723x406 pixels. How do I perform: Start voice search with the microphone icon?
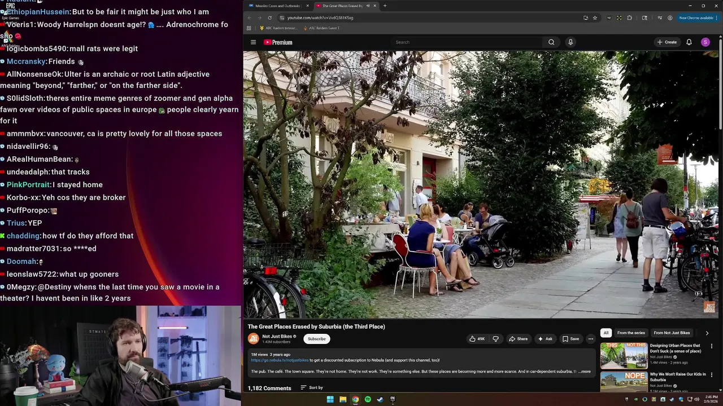coord(570,42)
